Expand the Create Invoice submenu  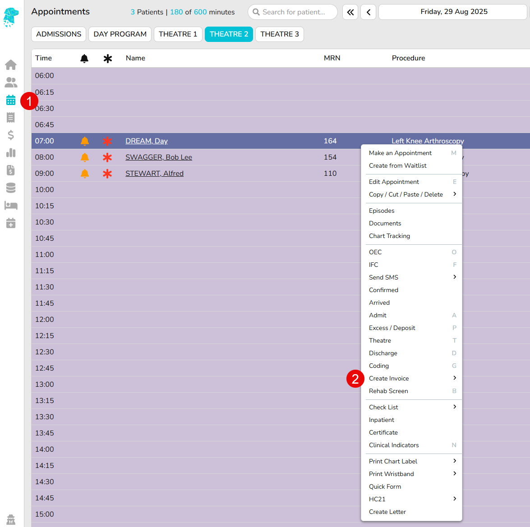(412, 378)
